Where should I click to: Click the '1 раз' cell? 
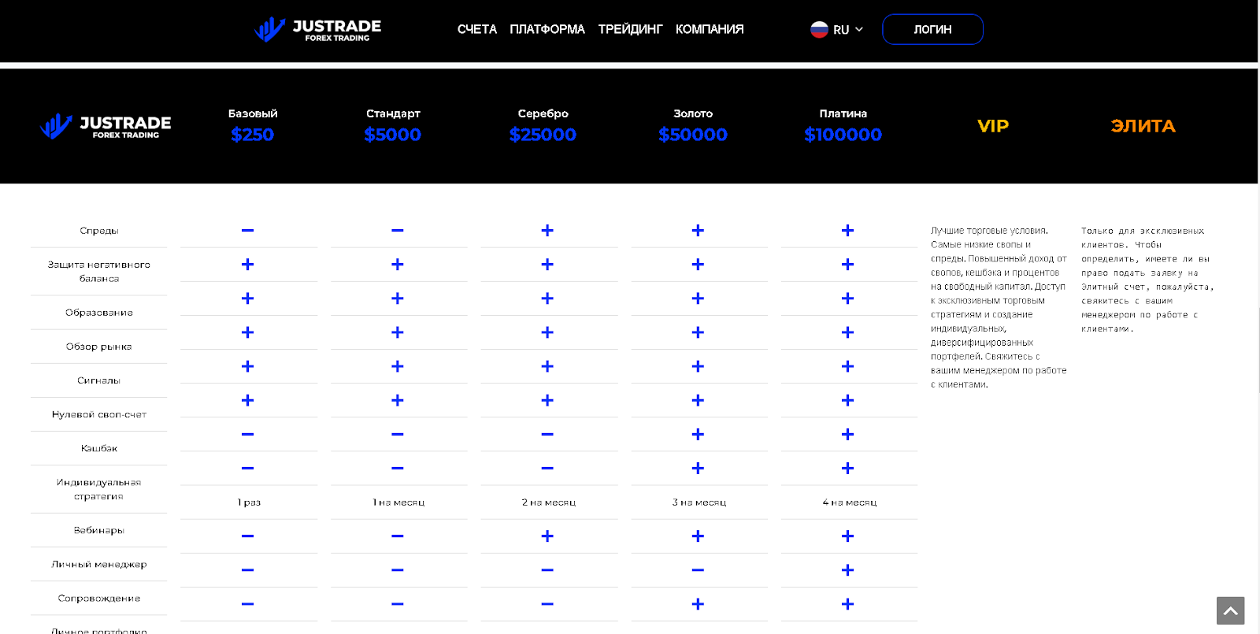point(249,502)
